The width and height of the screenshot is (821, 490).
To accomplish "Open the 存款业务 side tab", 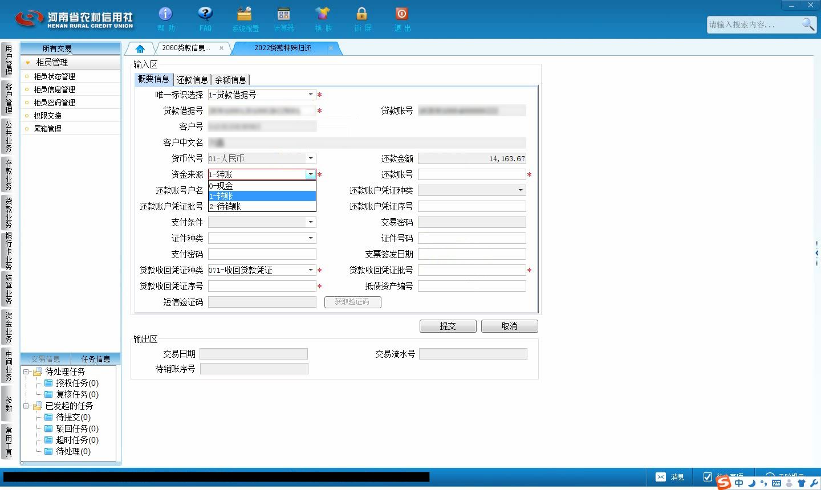I will (x=9, y=174).
